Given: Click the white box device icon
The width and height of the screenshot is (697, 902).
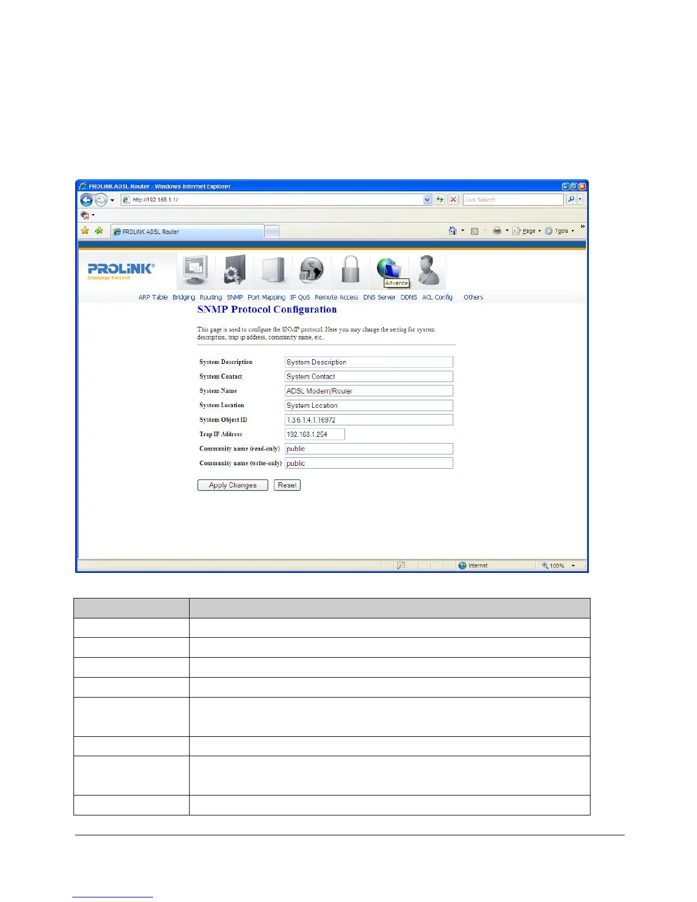Looking at the screenshot, I should coord(273,270).
